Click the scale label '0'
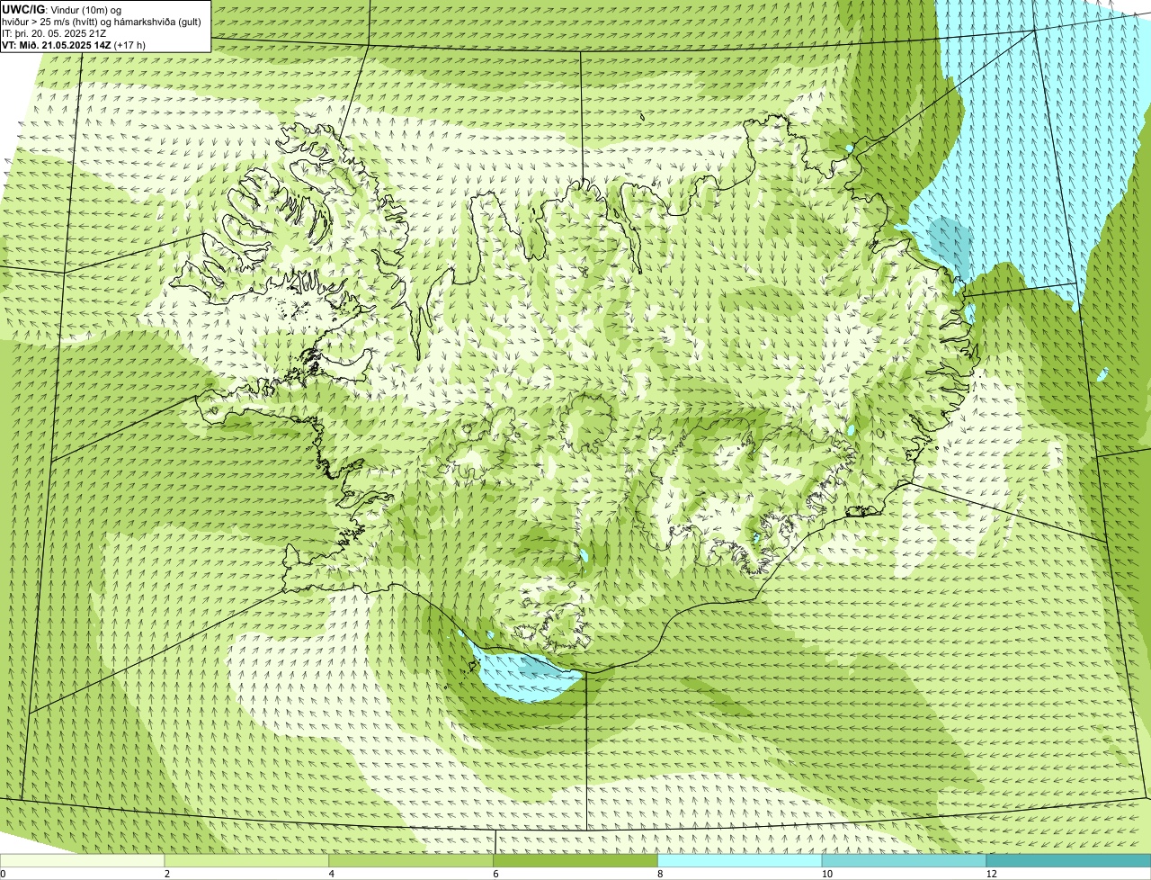Viewport: 1151px width, 880px height. [x=3, y=874]
